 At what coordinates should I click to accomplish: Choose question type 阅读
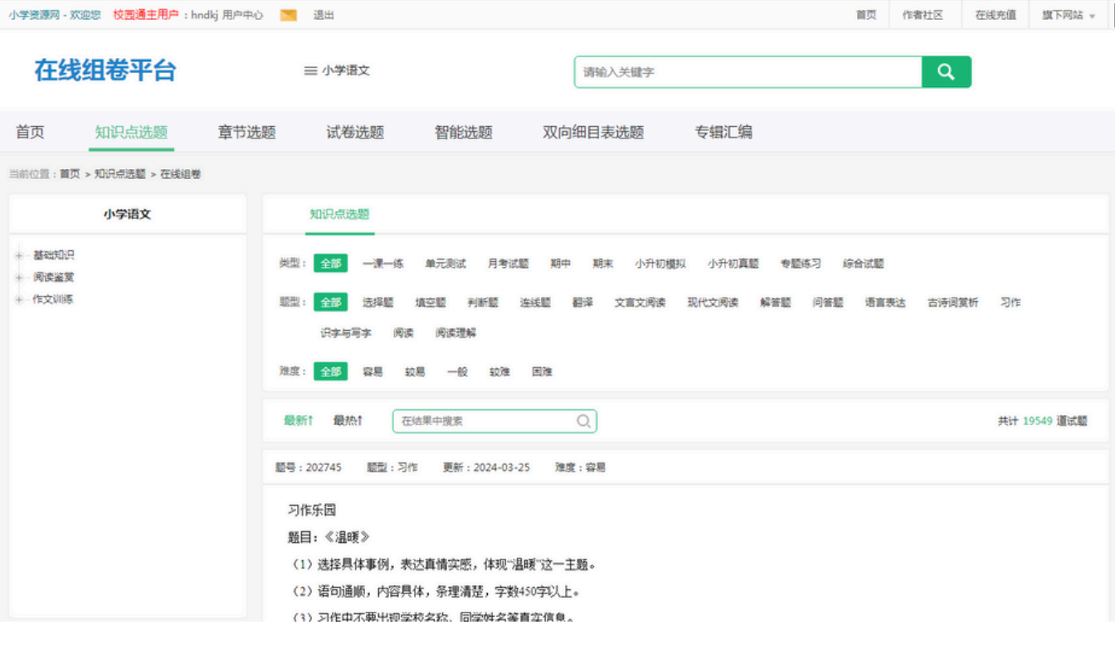click(404, 333)
